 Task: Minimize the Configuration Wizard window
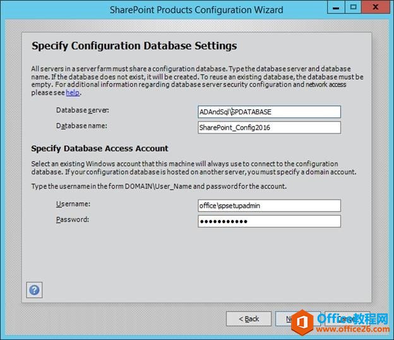click(x=336, y=8)
